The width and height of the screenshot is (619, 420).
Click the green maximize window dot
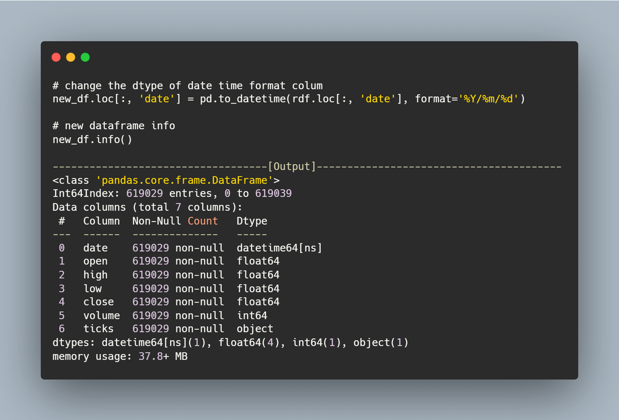tap(85, 57)
